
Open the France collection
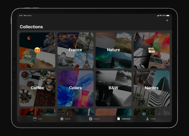point(75,50)
